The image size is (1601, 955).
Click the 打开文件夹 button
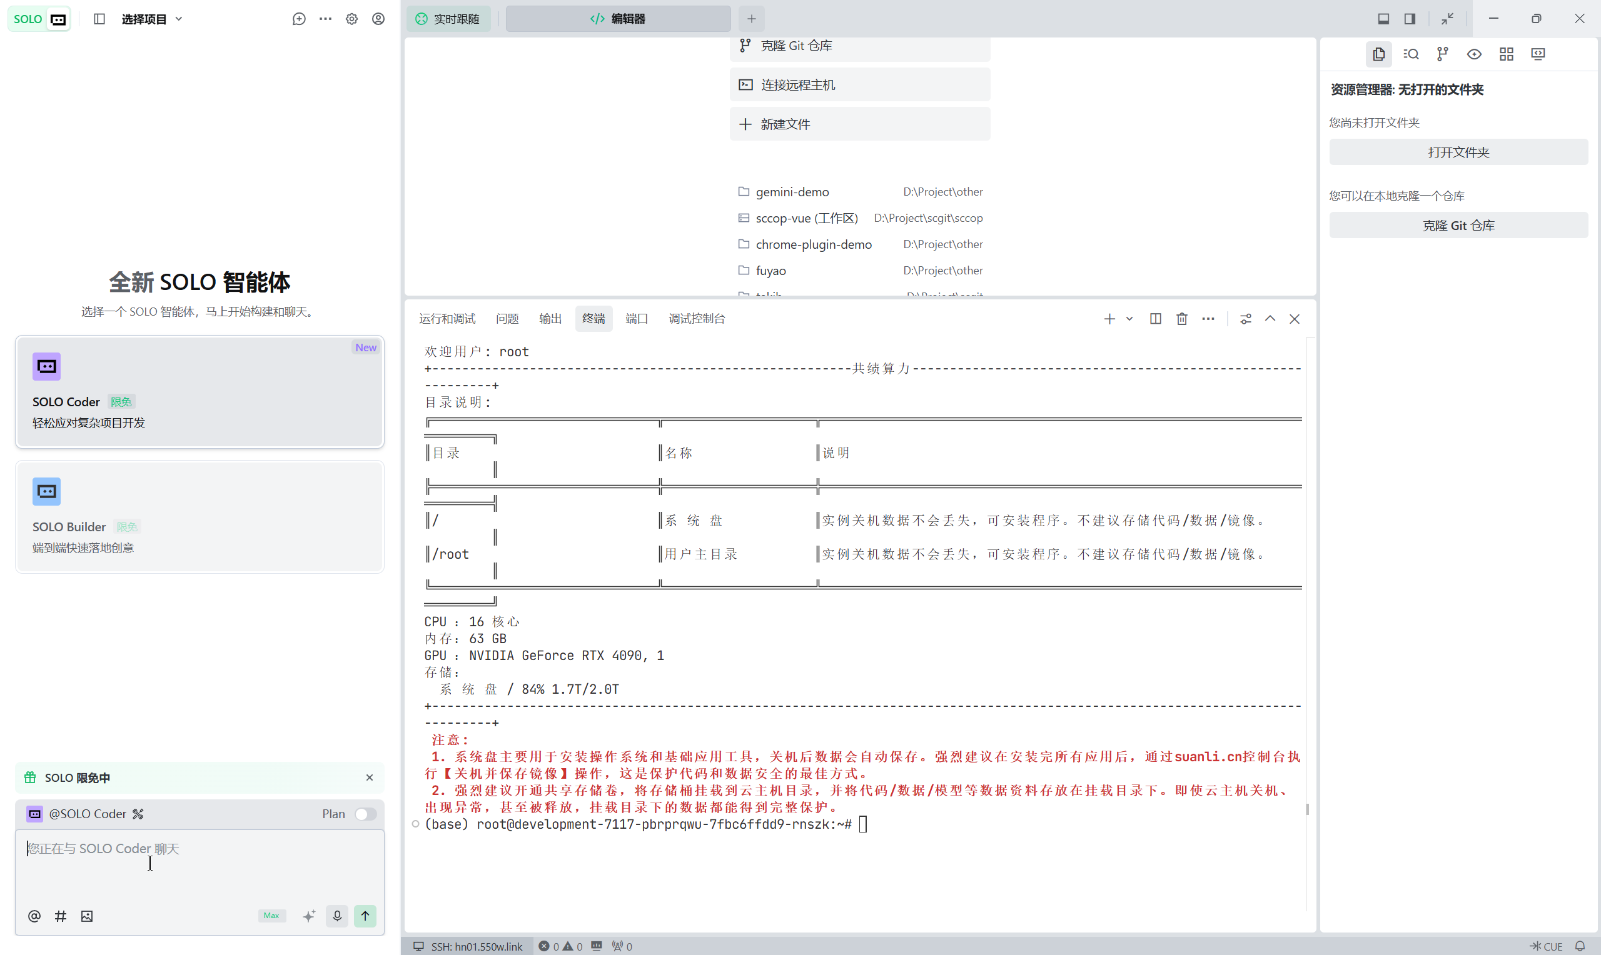[1458, 152]
